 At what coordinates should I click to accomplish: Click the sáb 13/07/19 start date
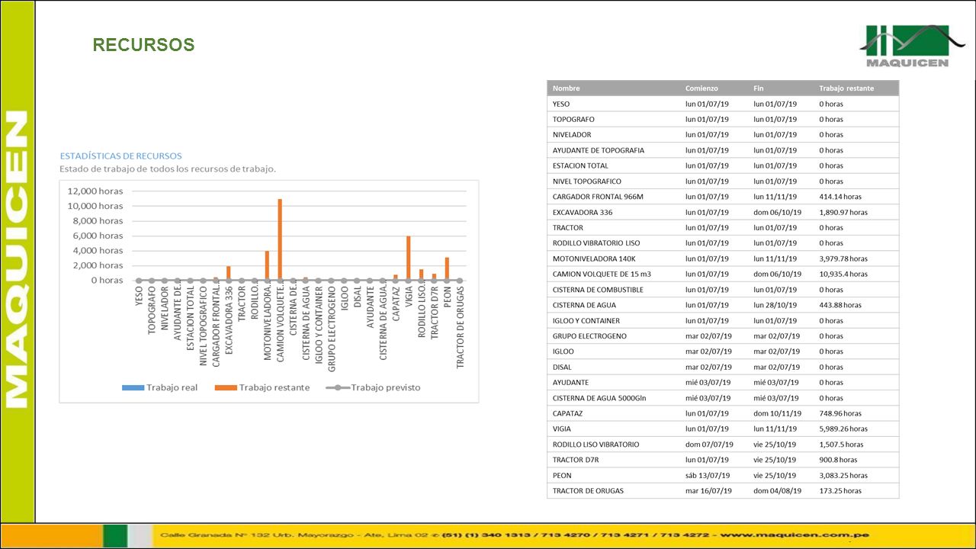click(x=707, y=475)
